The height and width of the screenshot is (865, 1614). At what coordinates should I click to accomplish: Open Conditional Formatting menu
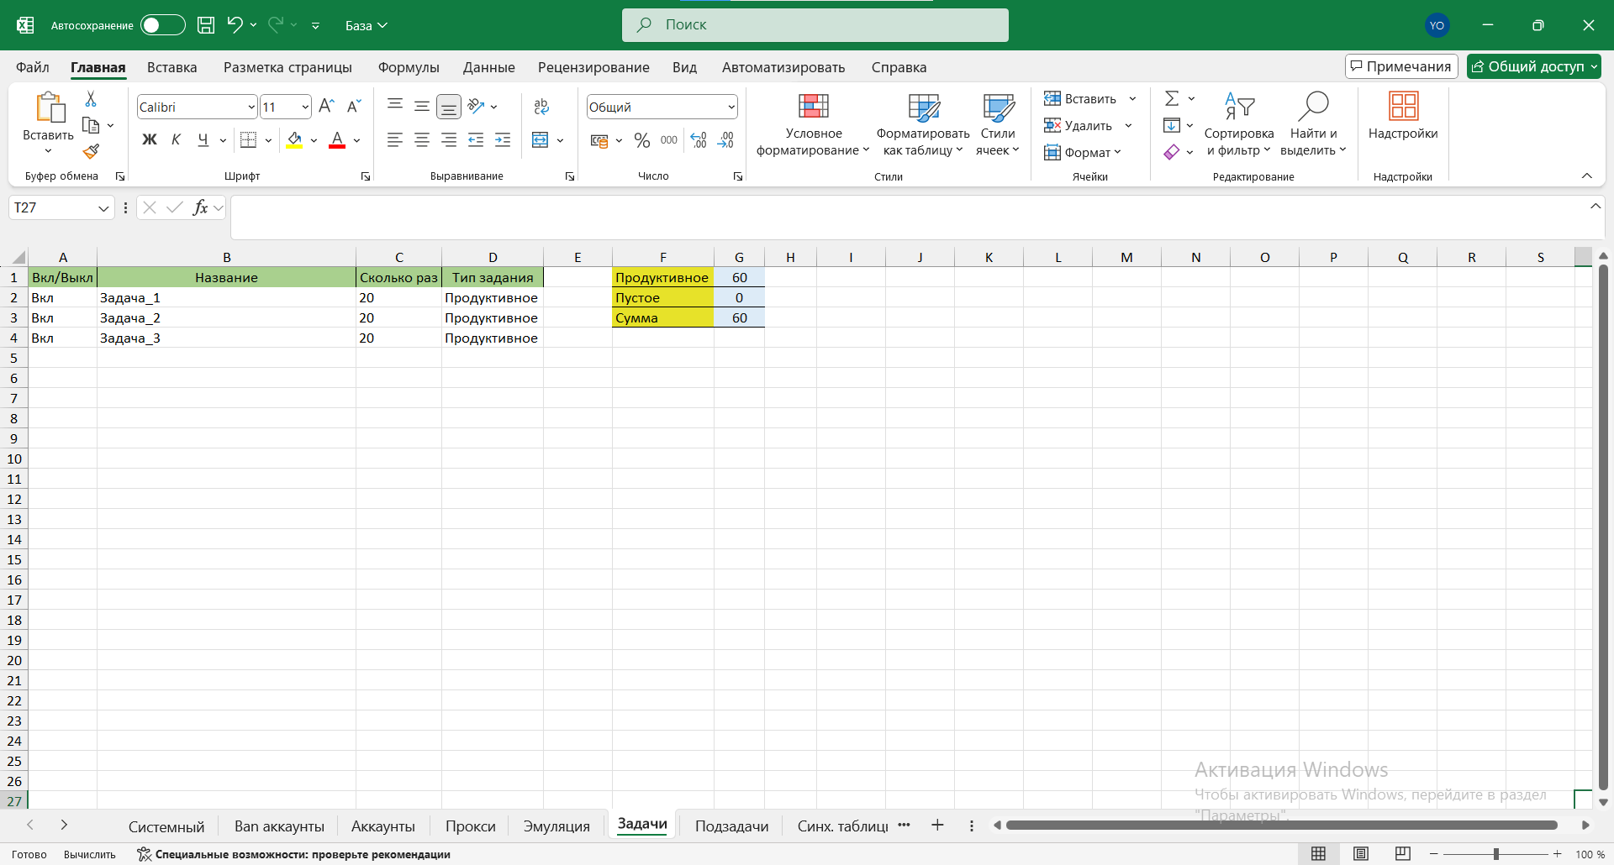813,124
